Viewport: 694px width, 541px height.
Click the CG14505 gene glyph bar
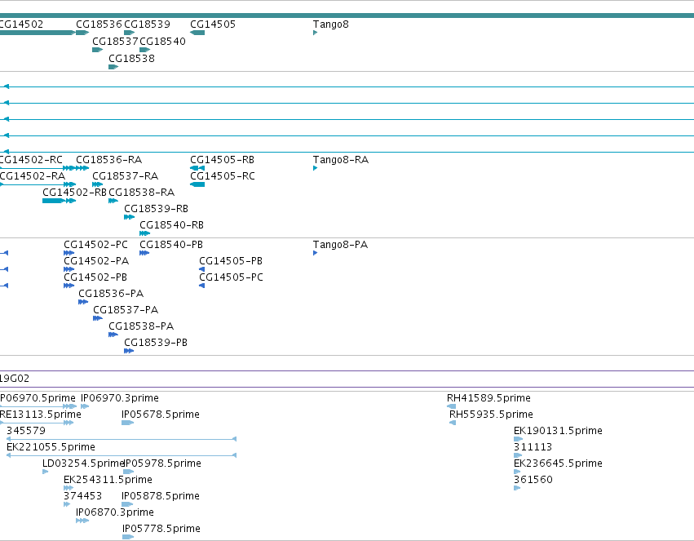(x=197, y=33)
